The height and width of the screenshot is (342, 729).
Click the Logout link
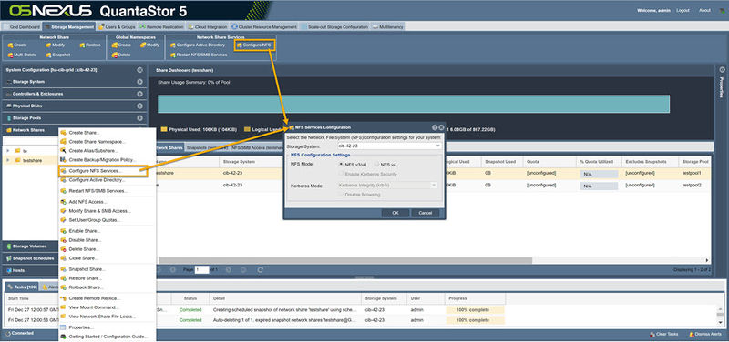pyautogui.click(x=683, y=10)
